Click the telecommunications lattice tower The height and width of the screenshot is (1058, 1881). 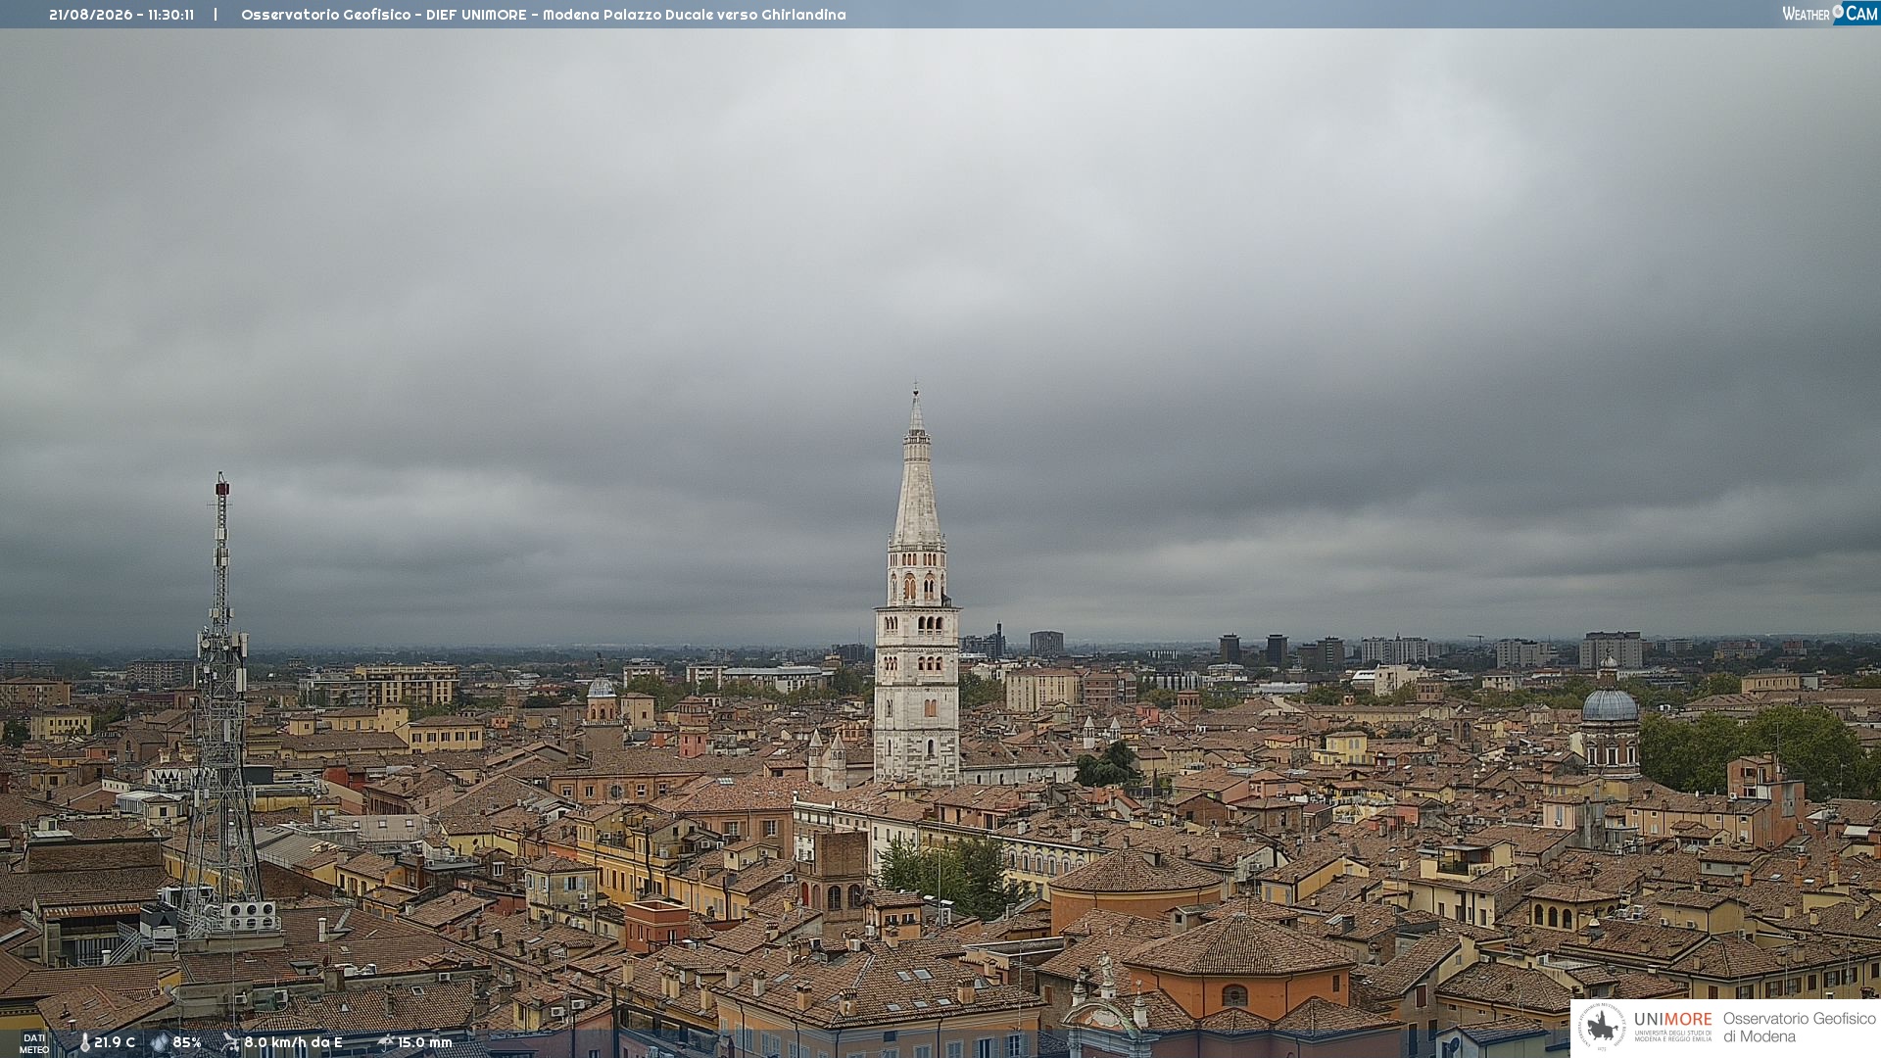tap(221, 705)
